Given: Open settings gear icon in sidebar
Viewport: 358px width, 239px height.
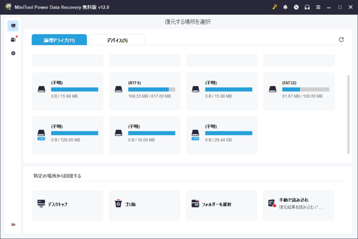Looking at the screenshot, I should (13, 53).
